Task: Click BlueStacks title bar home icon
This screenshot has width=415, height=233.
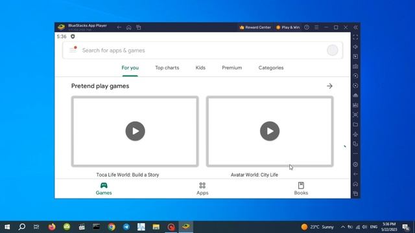Action: click(x=128, y=27)
